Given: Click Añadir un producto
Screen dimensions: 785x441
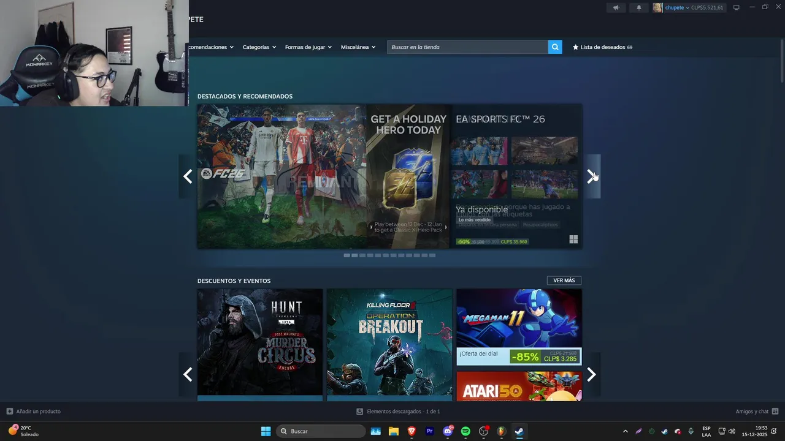Looking at the screenshot, I should (x=34, y=412).
